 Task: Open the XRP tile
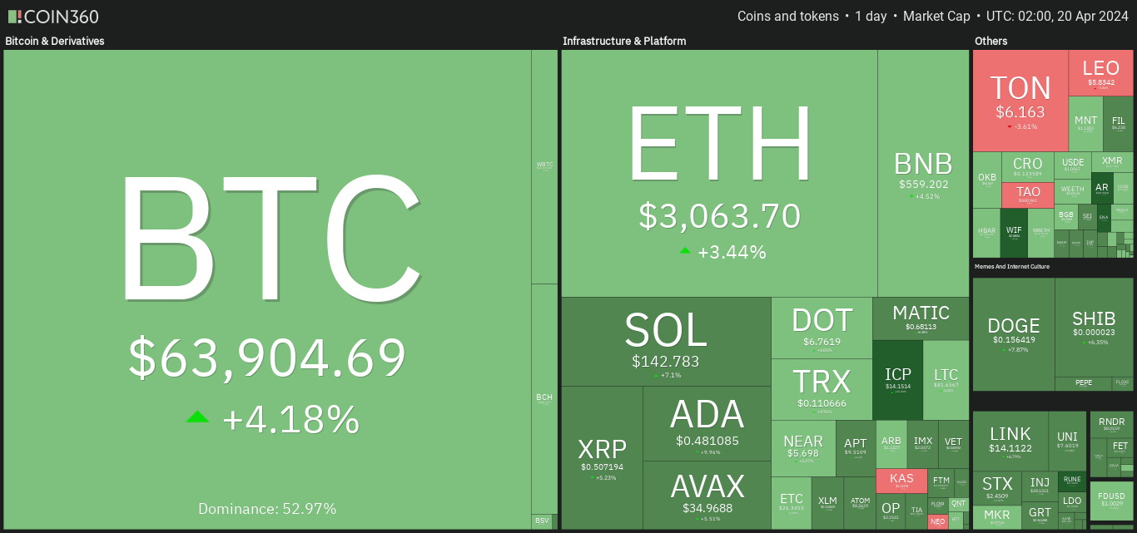pos(602,457)
